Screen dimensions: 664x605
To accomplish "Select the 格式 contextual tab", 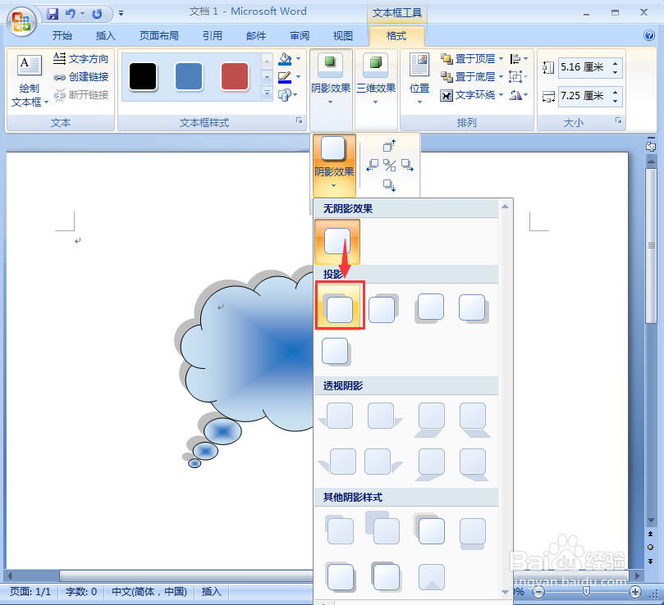I will pyautogui.click(x=396, y=36).
